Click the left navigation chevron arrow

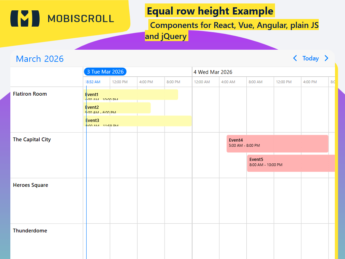pyautogui.click(x=295, y=58)
